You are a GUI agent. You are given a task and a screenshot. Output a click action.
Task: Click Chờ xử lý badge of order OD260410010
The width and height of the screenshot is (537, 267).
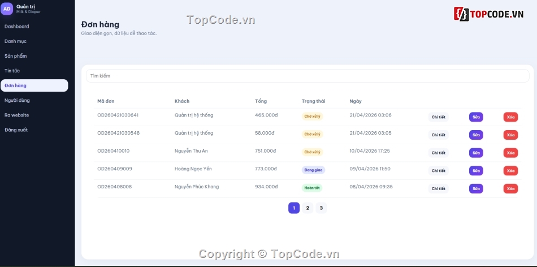coord(313,152)
